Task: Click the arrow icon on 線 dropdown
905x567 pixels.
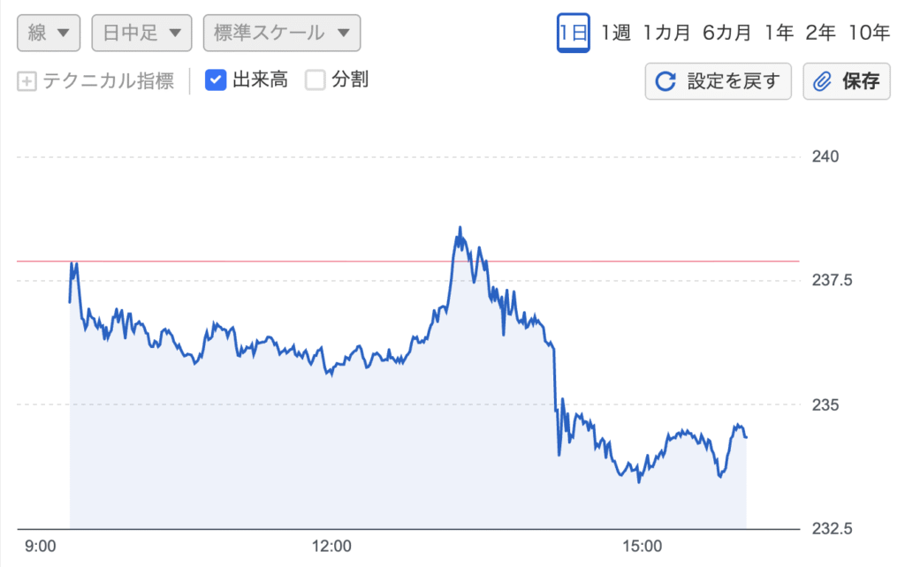Action: pyautogui.click(x=64, y=33)
